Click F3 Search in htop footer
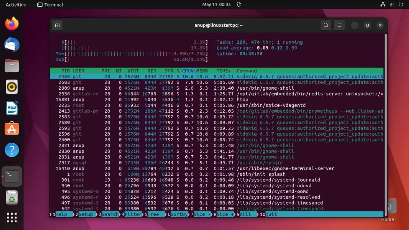This screenshot has height=230, width=409. [107, 214]
